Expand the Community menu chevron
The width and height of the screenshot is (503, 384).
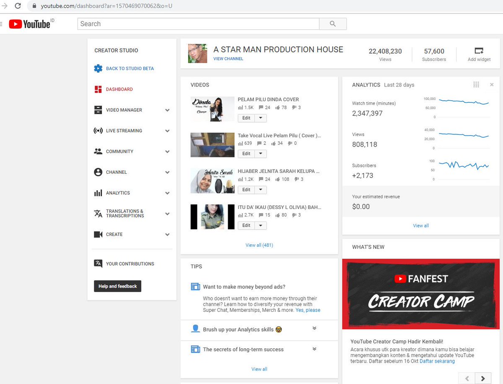click(167, 152)
